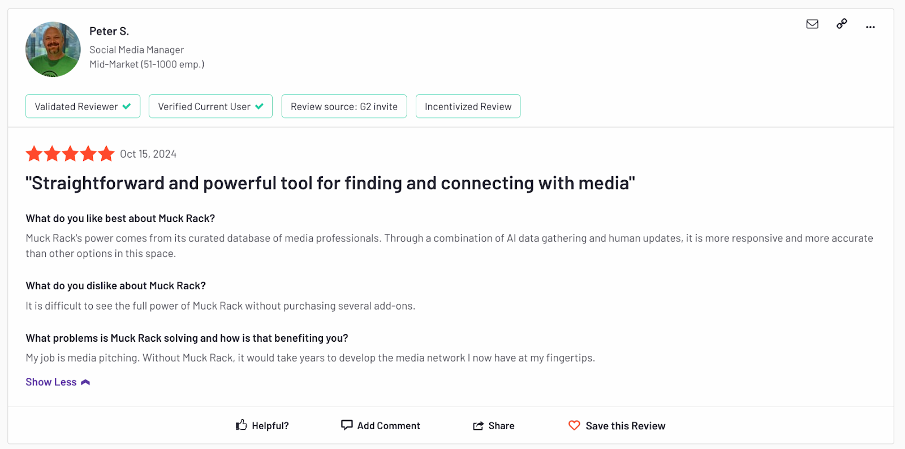Click the speech bubble comment icon
This screenshot has width=905, height=449.
coord(347,425)
